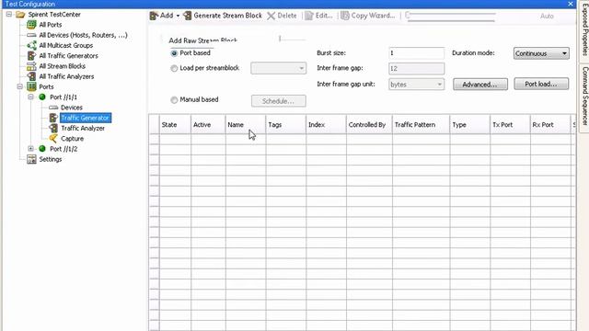Click the Spirent TestCenter folder icon
The image size is (589, 331).
(x=20, y=15)
